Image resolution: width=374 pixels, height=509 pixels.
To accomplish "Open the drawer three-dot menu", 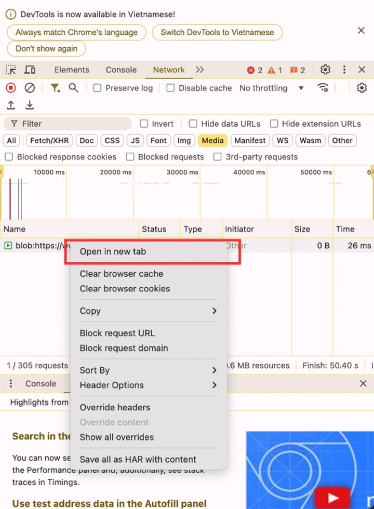I will click(11, 383).
